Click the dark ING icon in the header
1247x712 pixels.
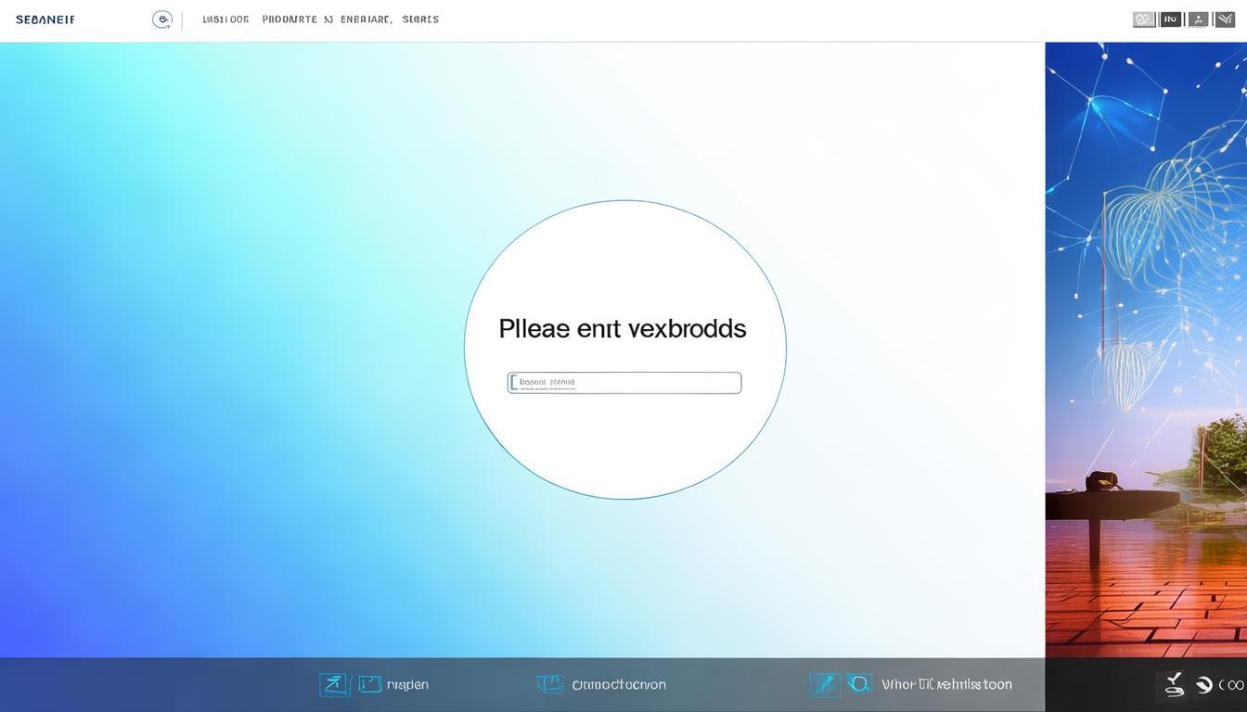point(1171,19)
